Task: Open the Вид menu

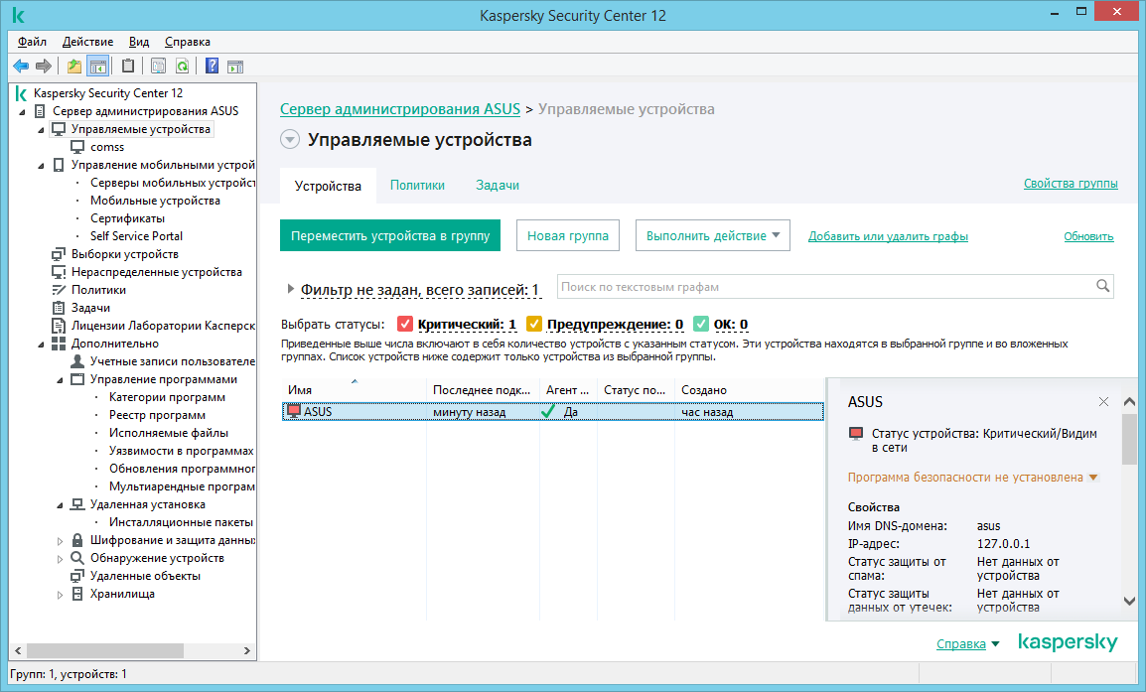Action: pos(139,42)
